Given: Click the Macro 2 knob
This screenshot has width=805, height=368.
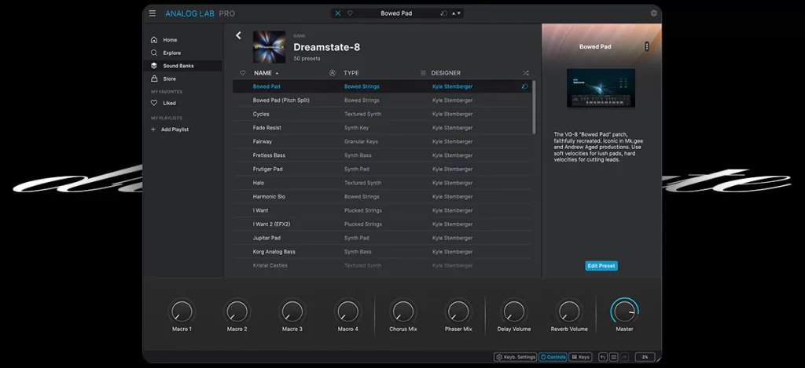Looking at the screenshot, I should coord(237,311).
